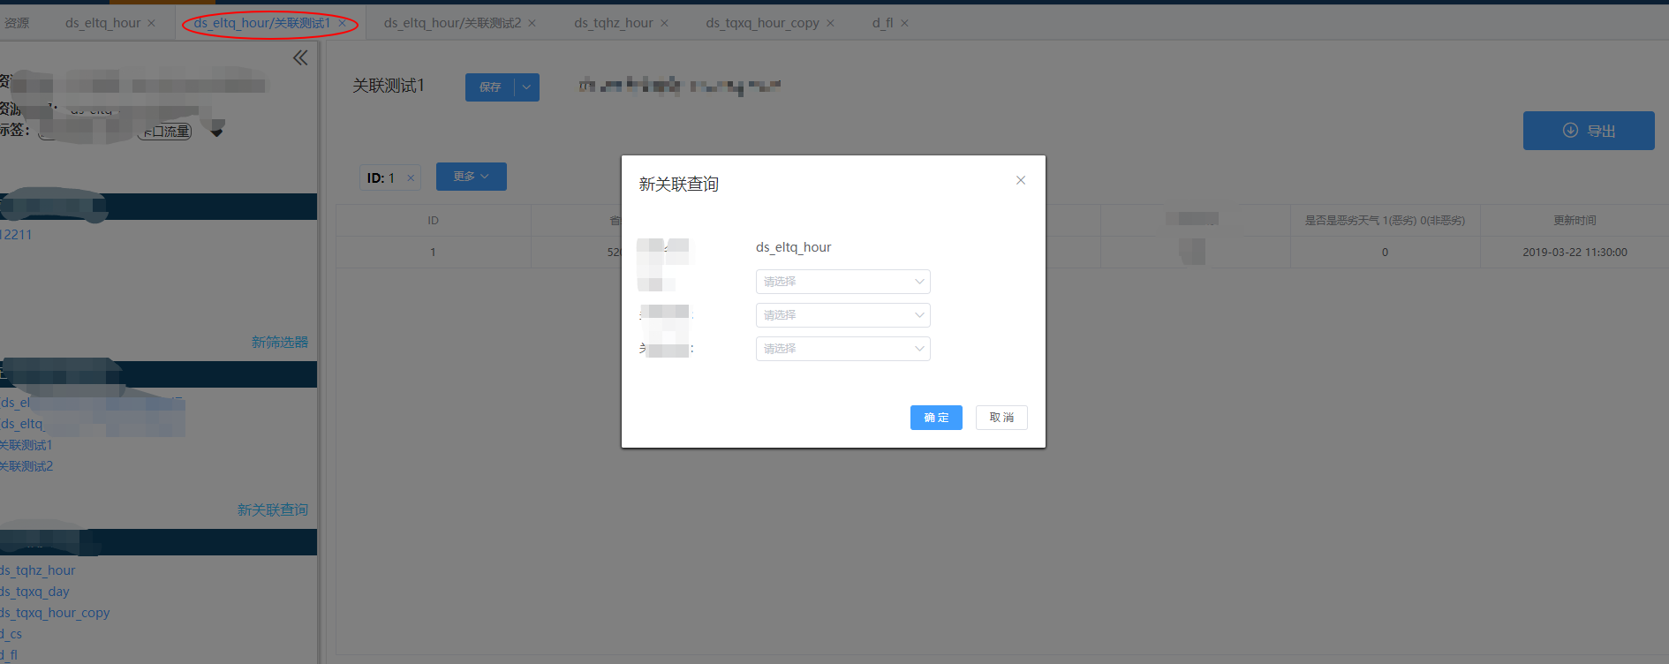Open the third 请选择 dropdown in dialog
The image size is (1669, 664).
(843, 349)
